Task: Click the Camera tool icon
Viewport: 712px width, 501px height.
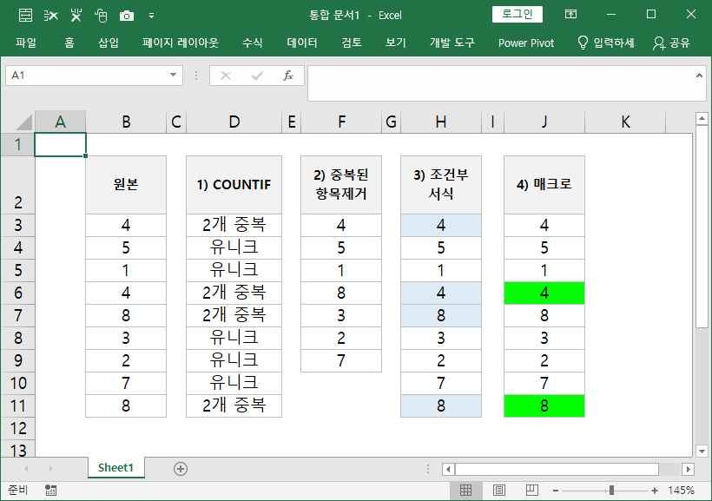Action: [x=126, y=16]
